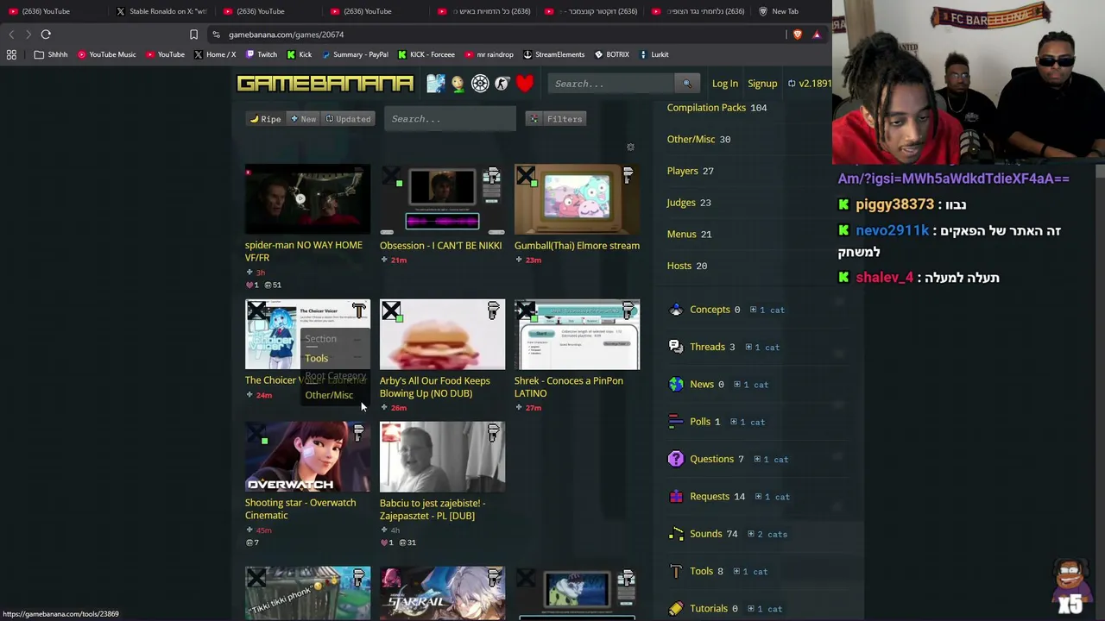Expand the Threads '1 cat' category list
Viewport: 1105px width, 621px height.
point(761,348)
